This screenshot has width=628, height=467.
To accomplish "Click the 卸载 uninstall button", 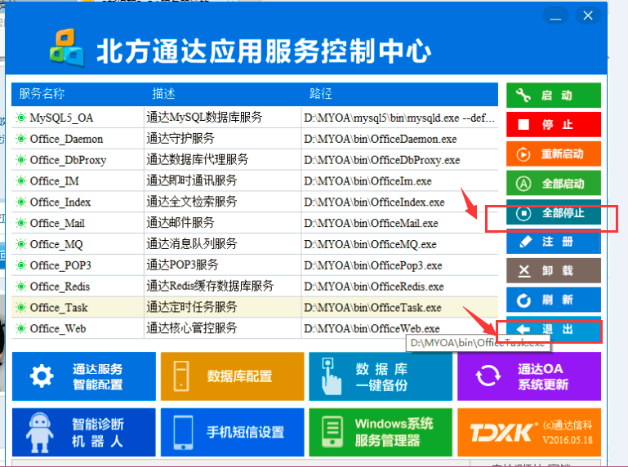I will 554,271.
